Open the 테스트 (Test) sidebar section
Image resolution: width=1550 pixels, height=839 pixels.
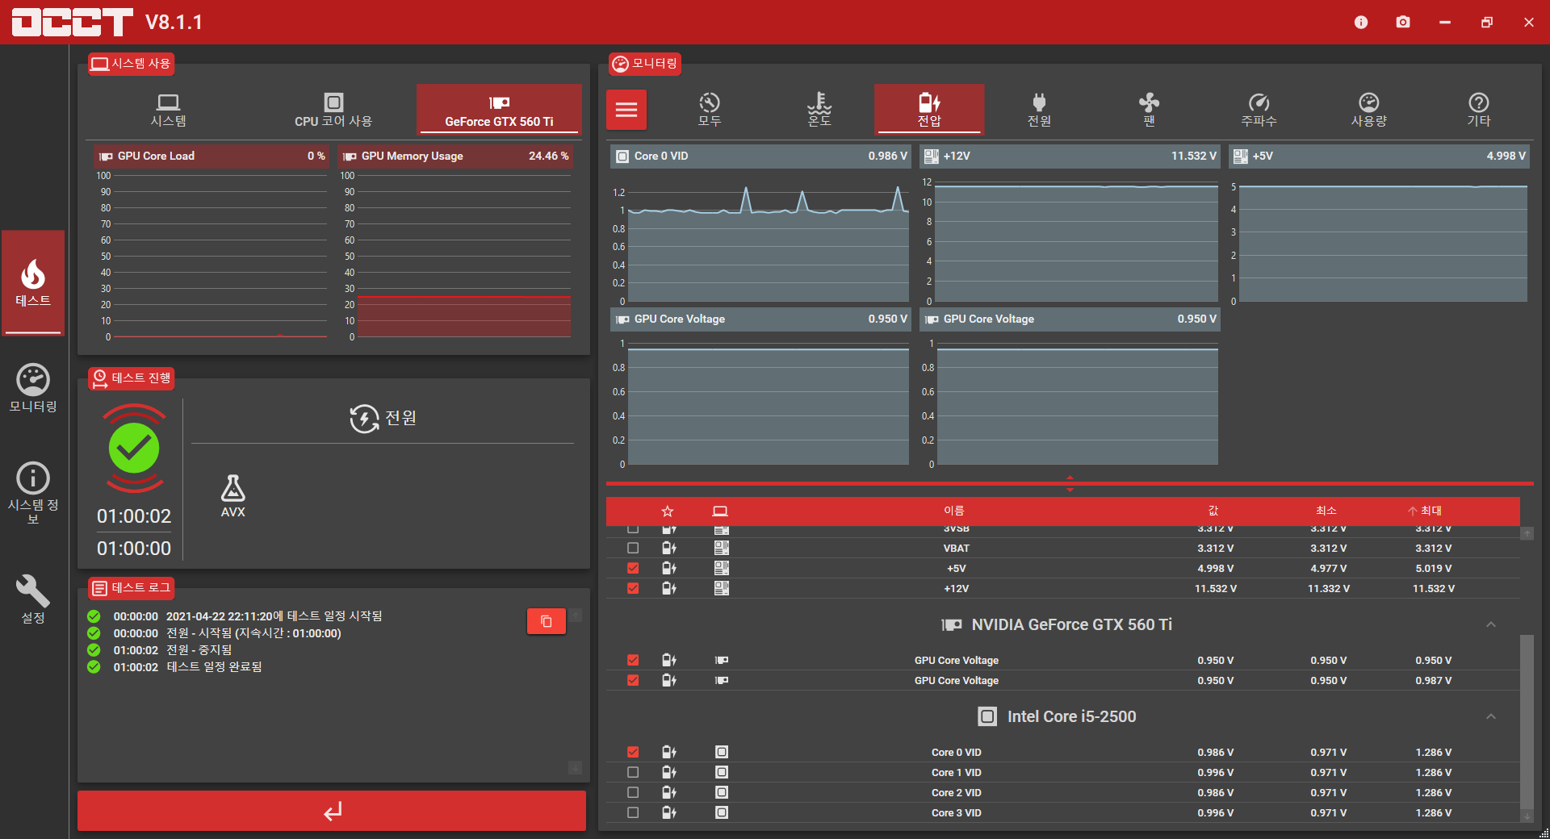tap(33, 282)
